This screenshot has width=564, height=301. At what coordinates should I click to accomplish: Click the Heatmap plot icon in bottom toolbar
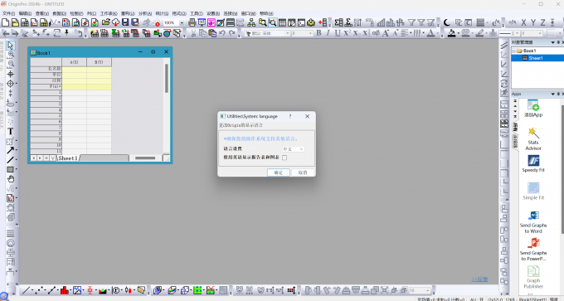(x=197, y=290)
